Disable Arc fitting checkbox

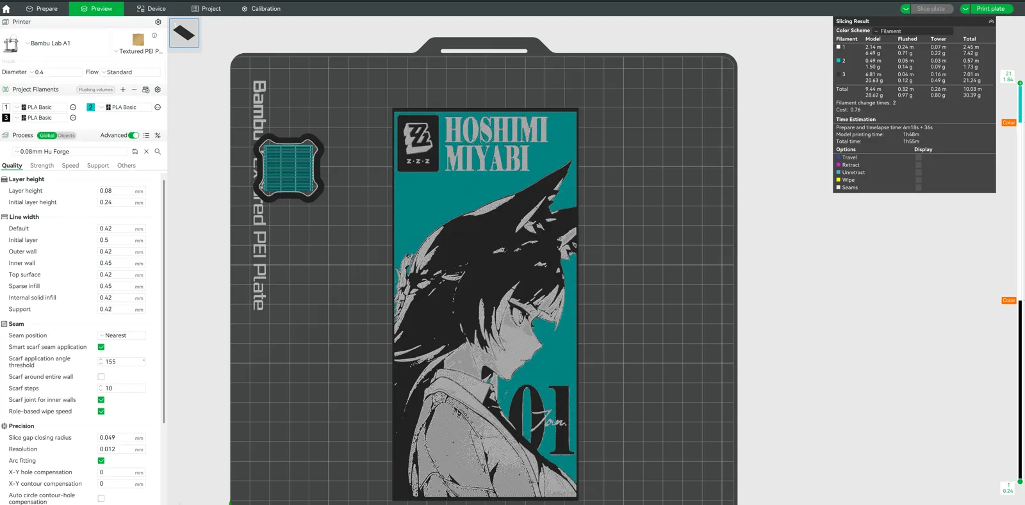point(101,461)
